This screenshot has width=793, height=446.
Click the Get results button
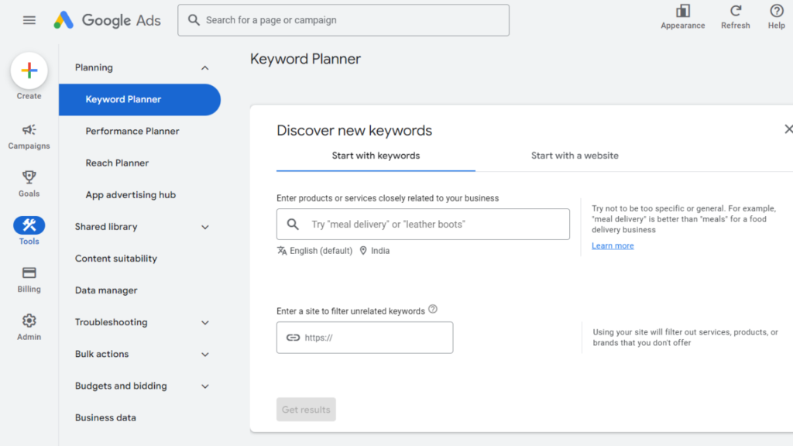point(306,410)
